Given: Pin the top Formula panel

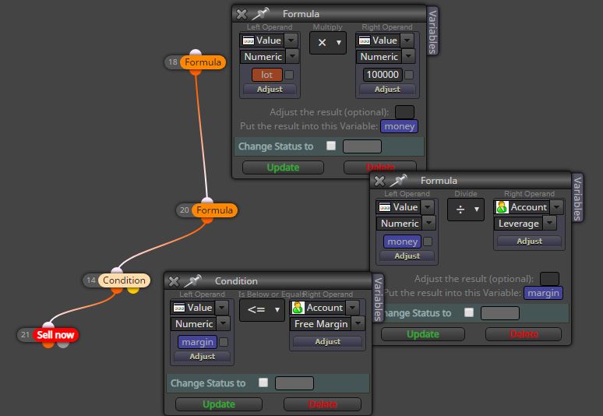Looking at the screenshot, I should coord(260,13).
